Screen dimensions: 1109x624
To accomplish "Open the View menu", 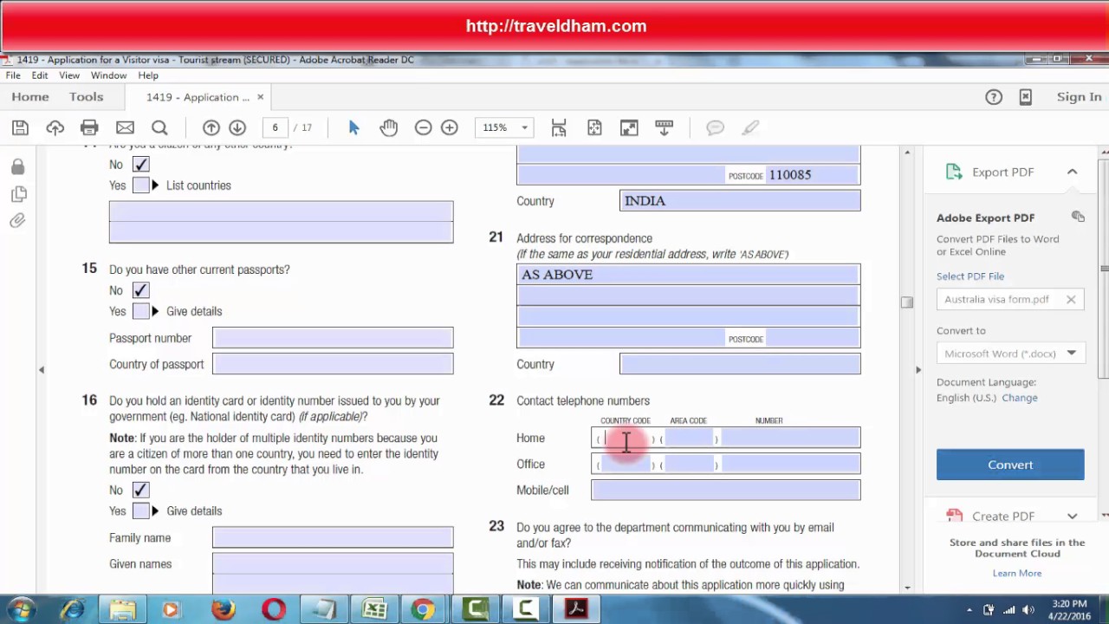I will click(x=69, y=75).
